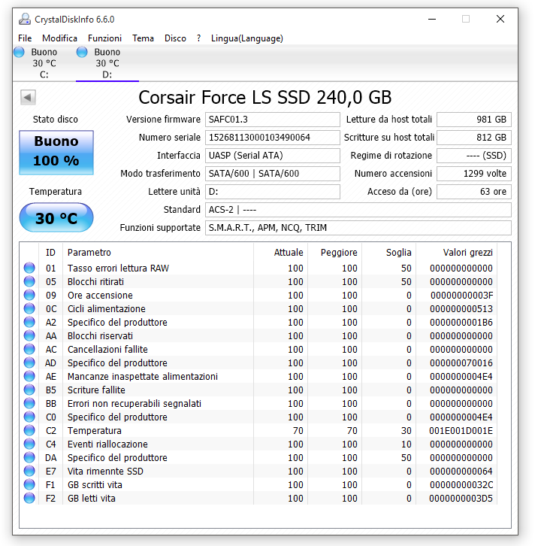Click the Numero seriale field
Image resolution: width=535 pixels, height=546 pixels.
pyautogui.click(x=272, y=138)
